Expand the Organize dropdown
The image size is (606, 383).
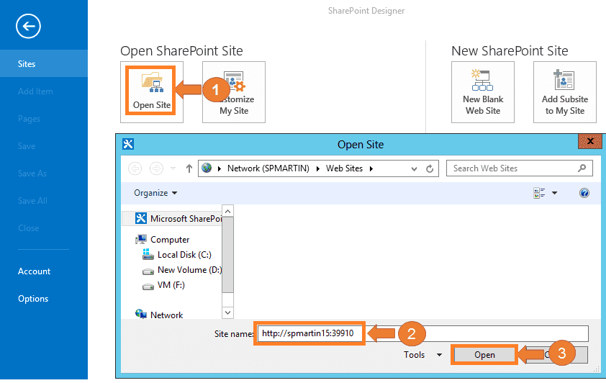(x=155, y=193)
